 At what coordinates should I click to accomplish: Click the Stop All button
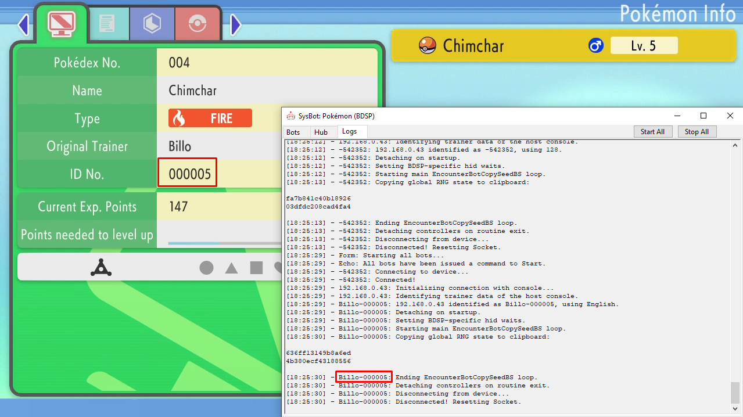[x=697, y=132]
